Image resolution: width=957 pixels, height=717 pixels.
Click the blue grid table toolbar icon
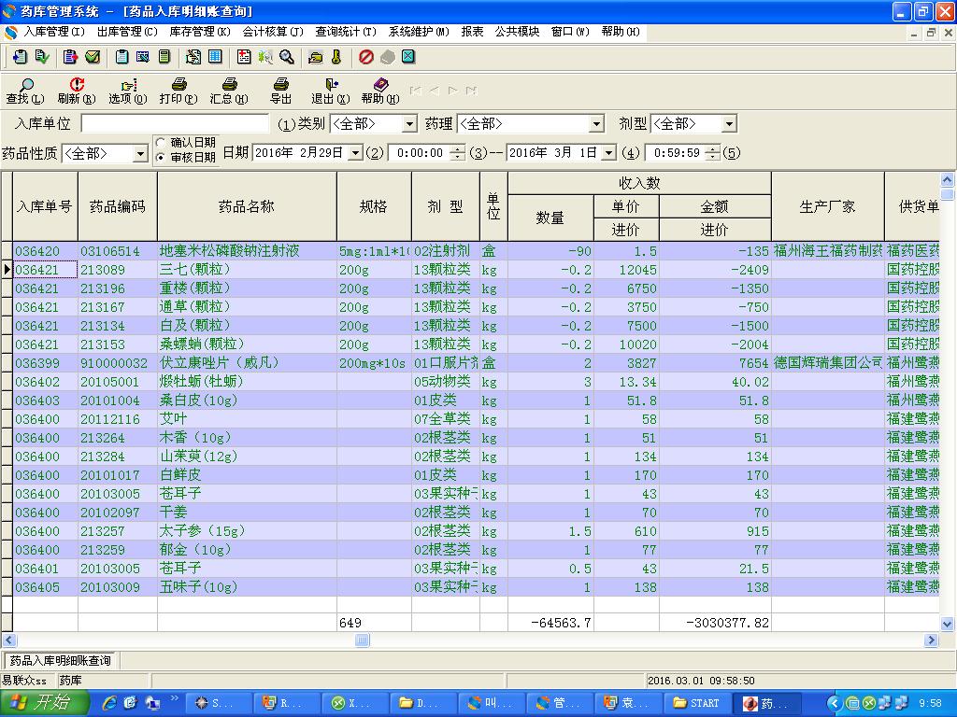point(215,57)
